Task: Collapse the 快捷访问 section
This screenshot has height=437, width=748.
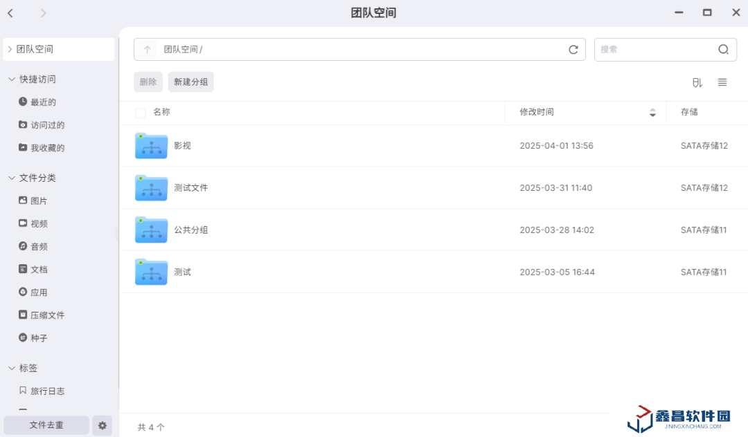Action: [x=12, y=80]
